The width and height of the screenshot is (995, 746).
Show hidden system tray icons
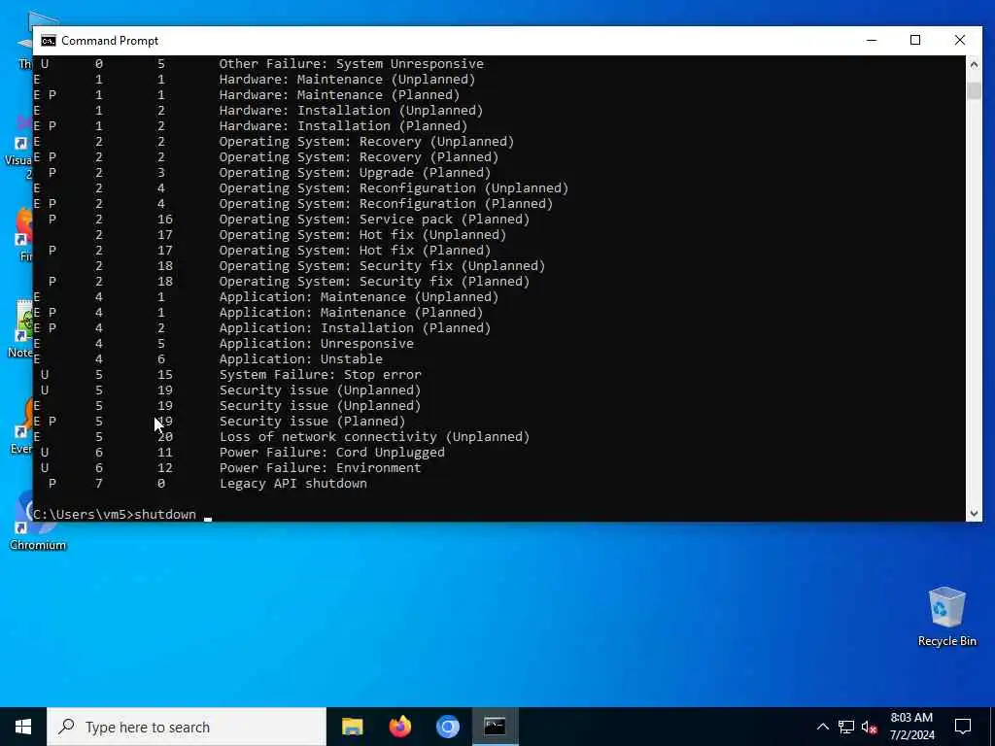[822, 727]
